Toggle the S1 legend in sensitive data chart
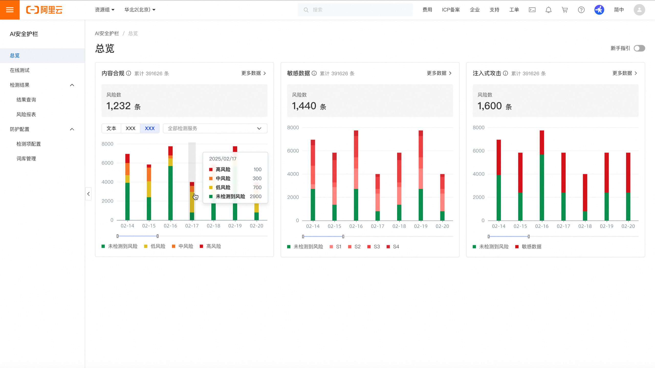Screen dimensions: 655x368 coord(337,246)
